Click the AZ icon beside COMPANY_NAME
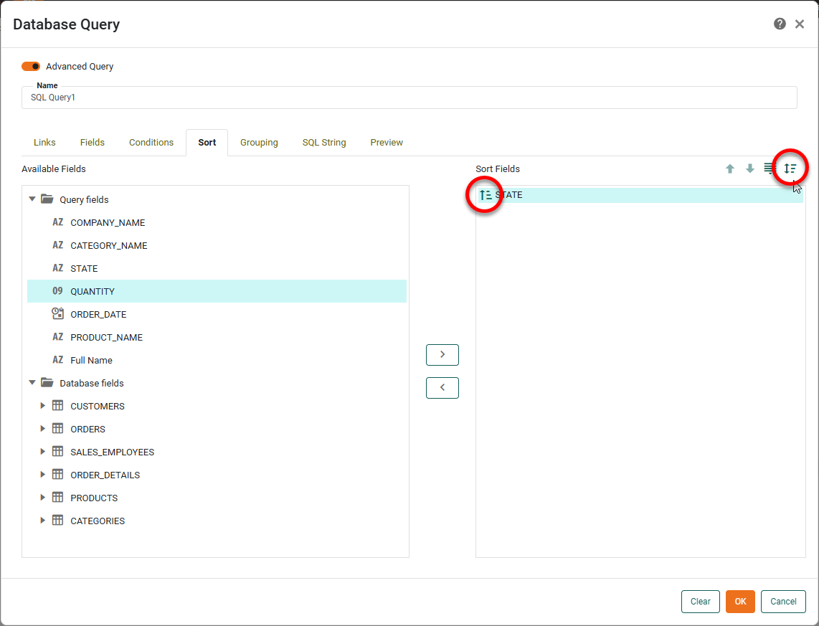This screenshot has height=626, width=819. (58, 222)
